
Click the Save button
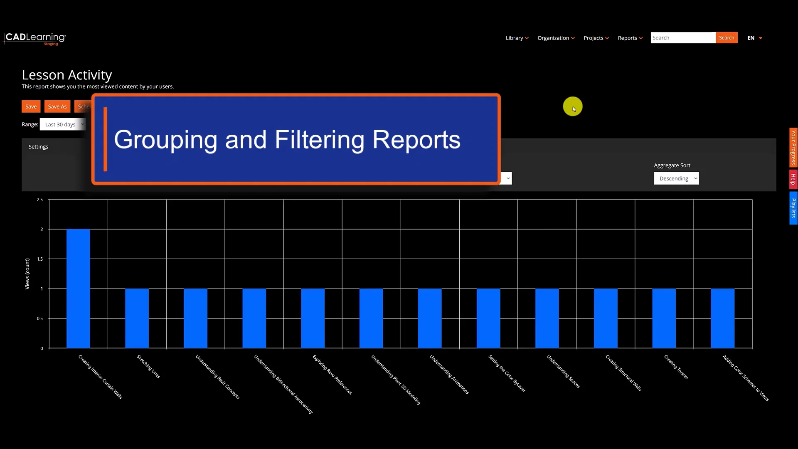pyautogui.click(x=31, y=106)
